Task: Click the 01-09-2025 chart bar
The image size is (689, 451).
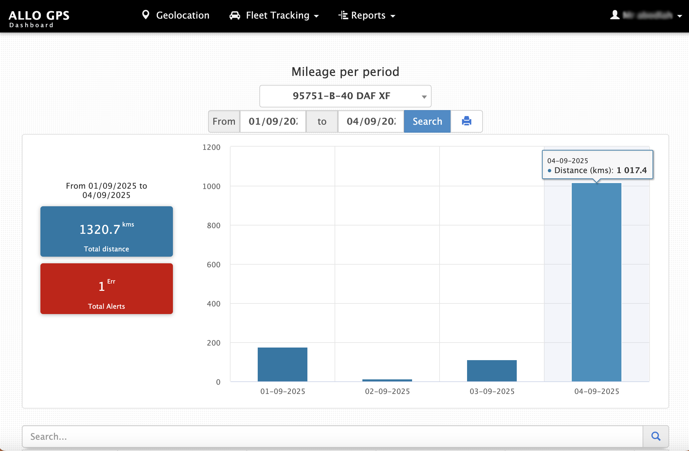Action: 282,364
